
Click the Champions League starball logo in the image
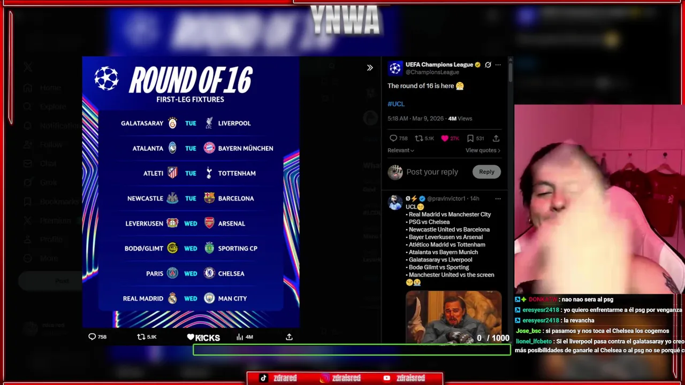pos(106,78)
